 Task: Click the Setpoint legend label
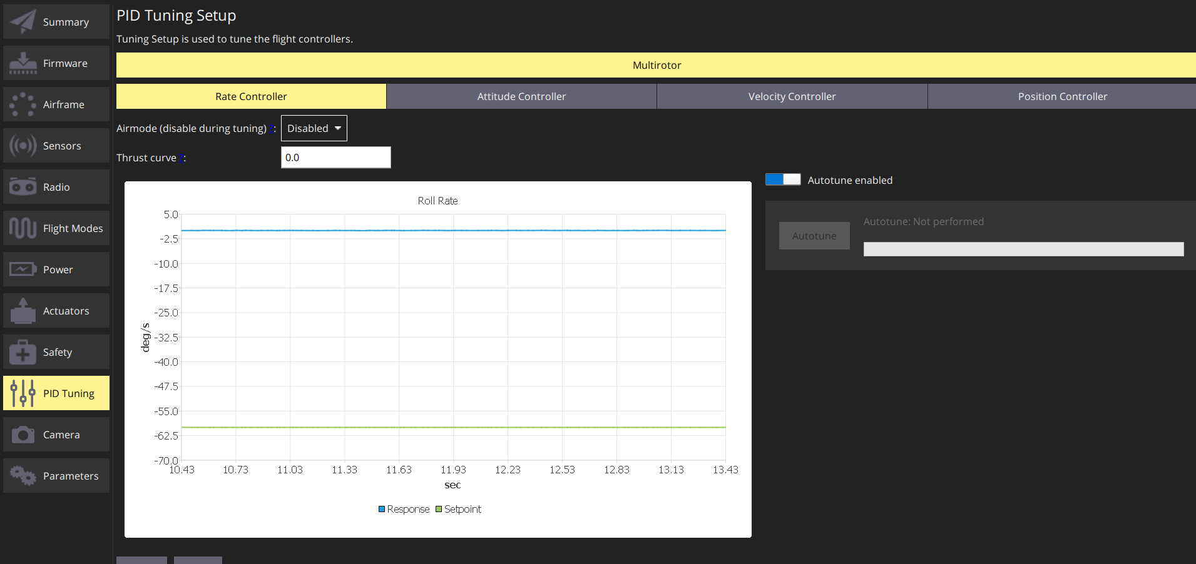(x=463, y=509)
